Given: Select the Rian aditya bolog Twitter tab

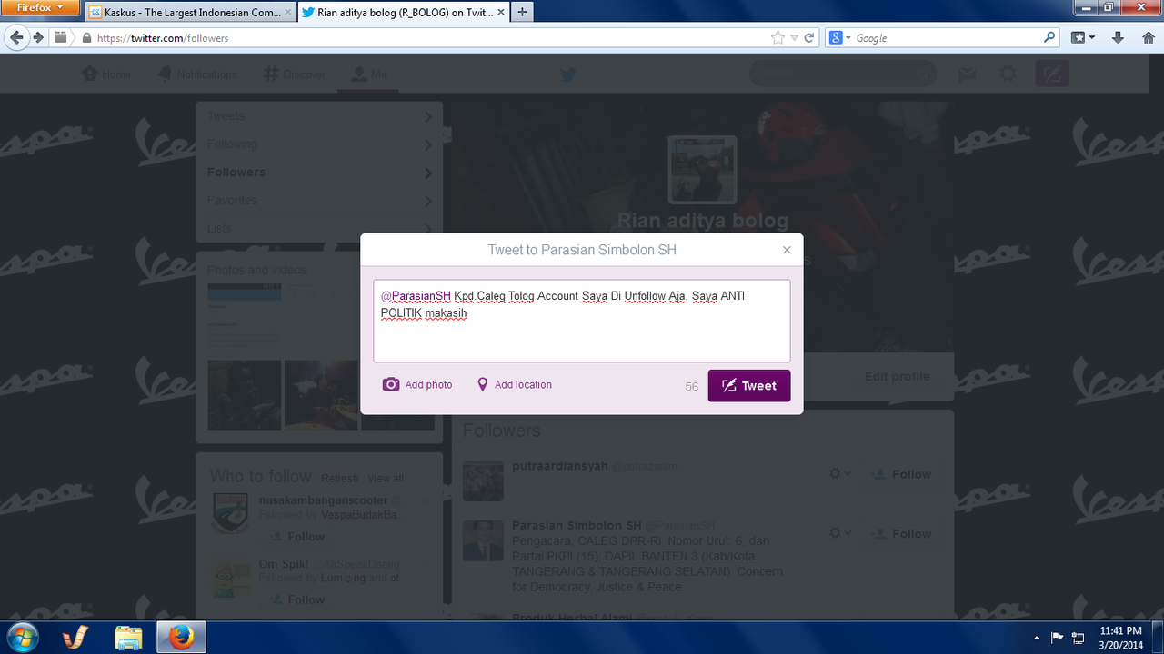Looking at the screenshot, I should [x=403, y=13].
